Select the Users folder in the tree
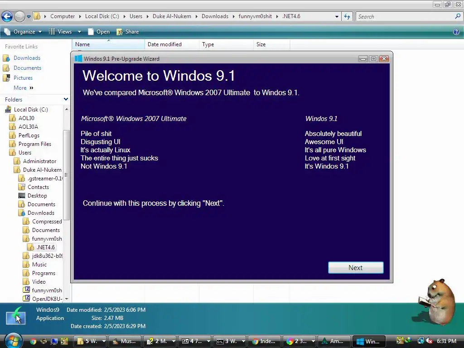 click(24, 152)
